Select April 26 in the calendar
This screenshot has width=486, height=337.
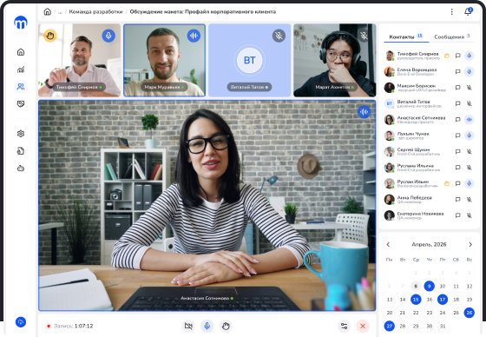470,313
